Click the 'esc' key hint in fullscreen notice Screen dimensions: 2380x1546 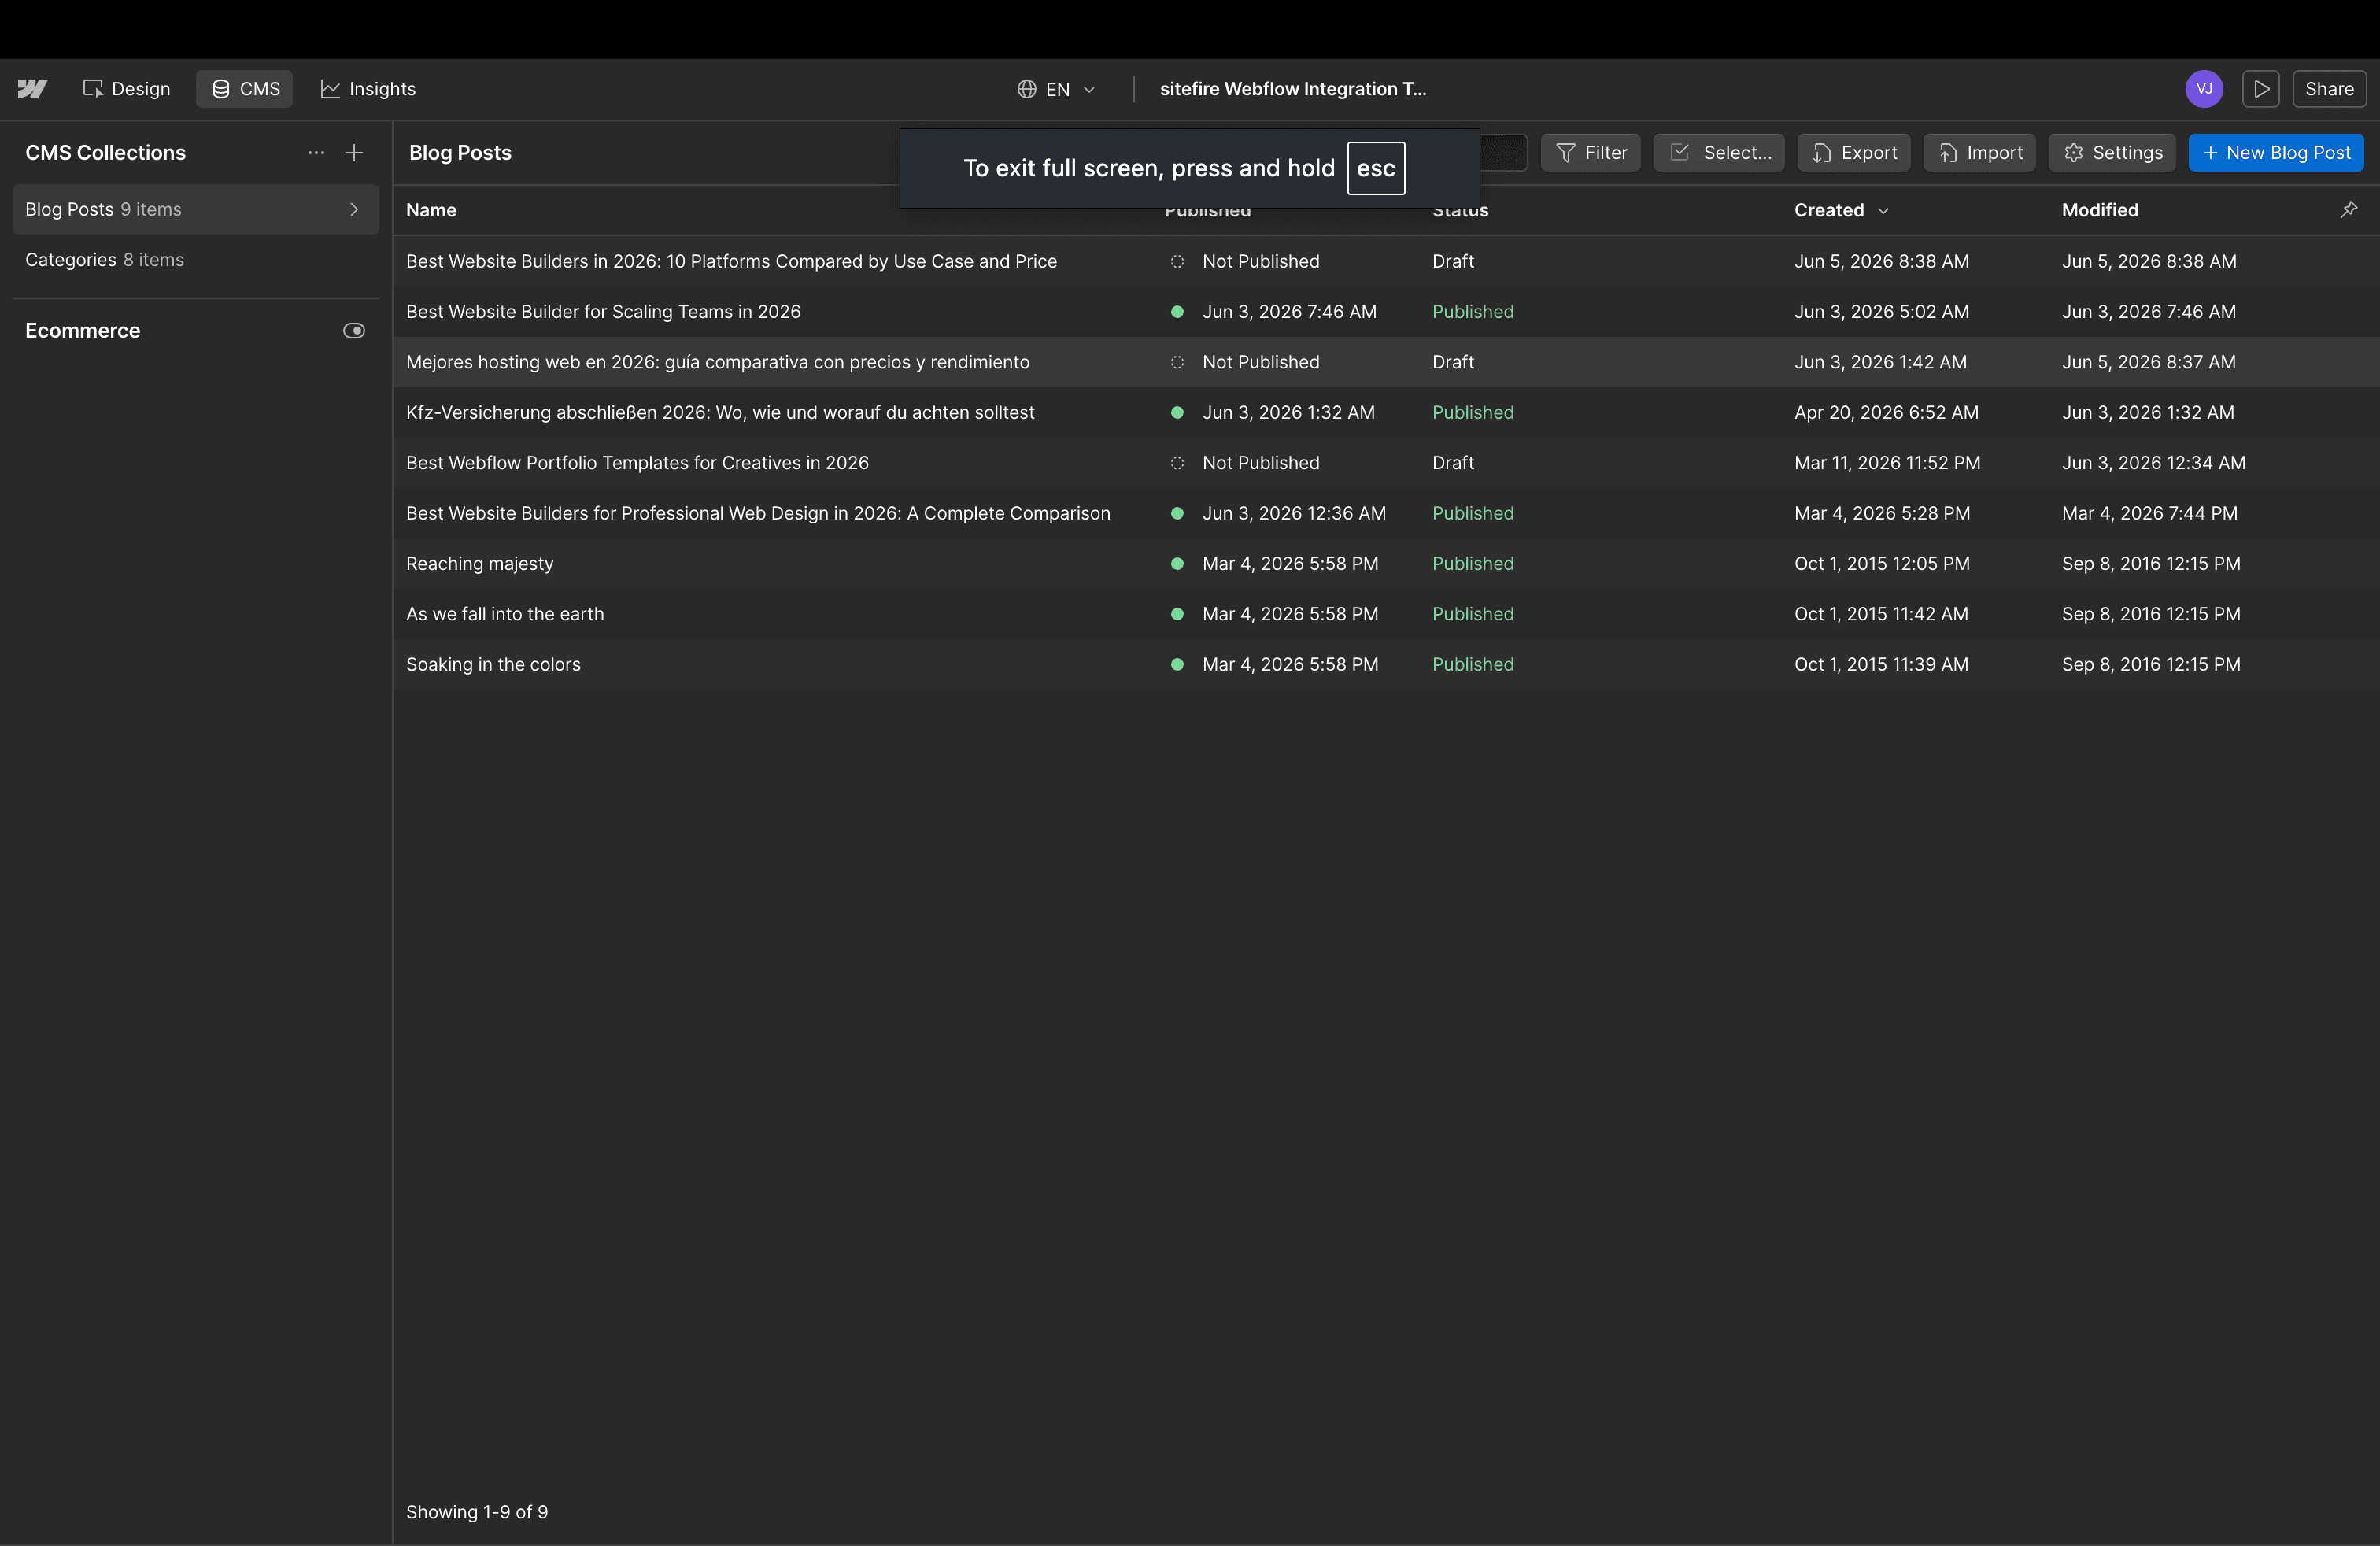(x=1376, y=168)
